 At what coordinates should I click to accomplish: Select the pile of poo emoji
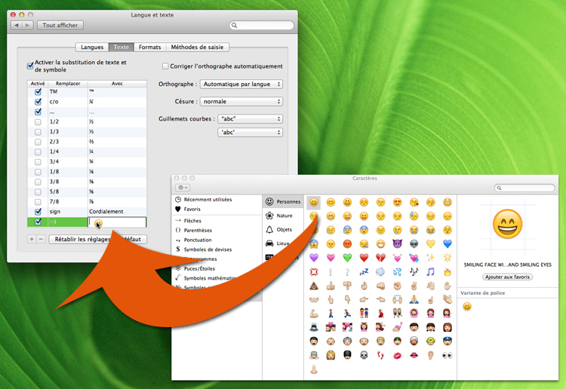pyautogui.click(x=314, y=286)
